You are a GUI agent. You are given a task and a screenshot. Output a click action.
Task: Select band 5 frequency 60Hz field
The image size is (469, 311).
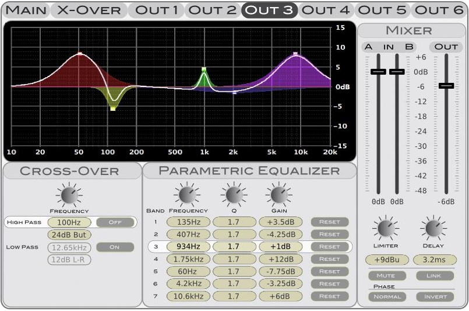point(188,271)
